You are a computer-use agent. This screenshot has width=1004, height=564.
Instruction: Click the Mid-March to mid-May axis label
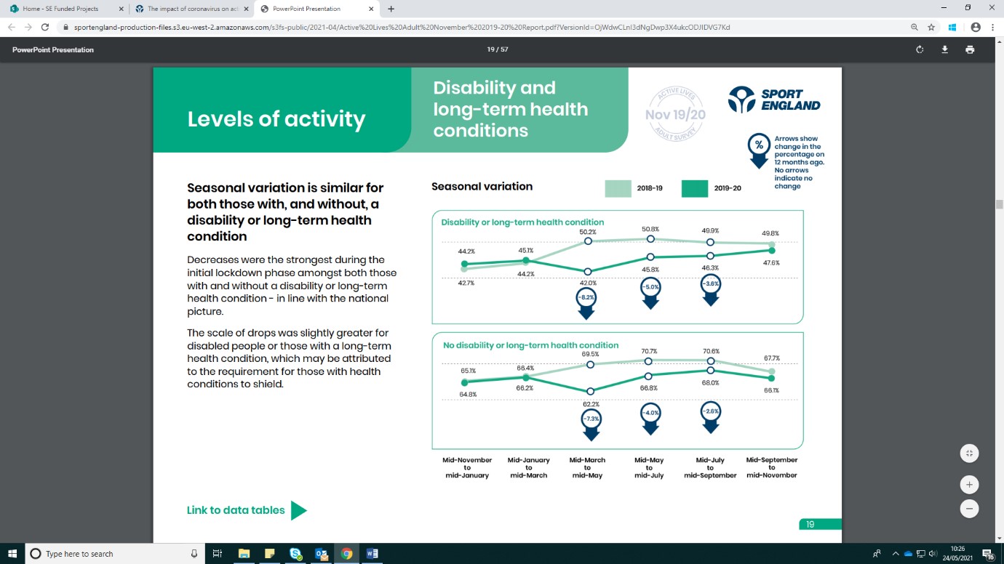(587, 467)
